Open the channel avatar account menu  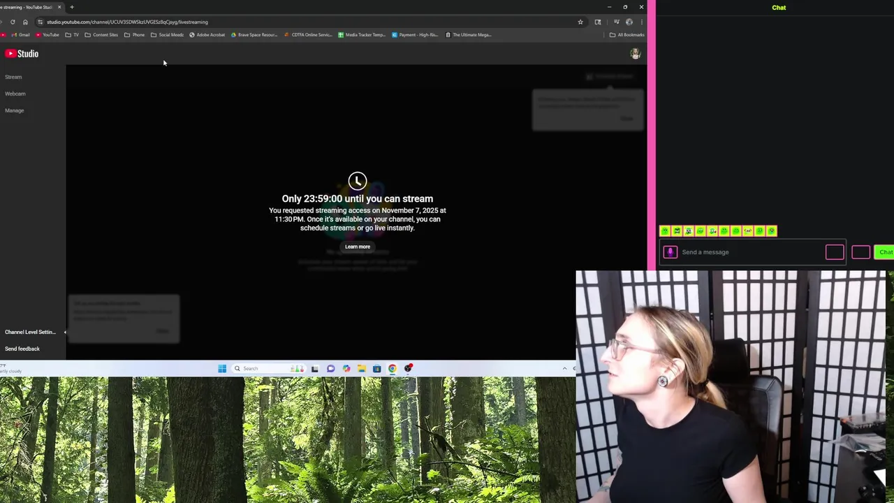[x=635, y=54]
